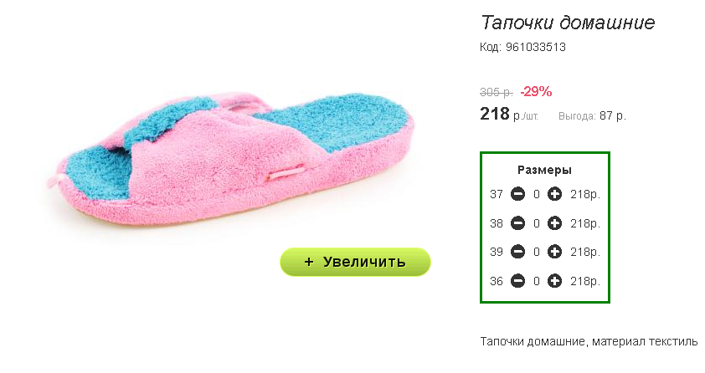Image resolution: width=705 pixels, height=373 pixels.
Task: Reduce quantity of size 39 slippers
Action: click(517, 252)
